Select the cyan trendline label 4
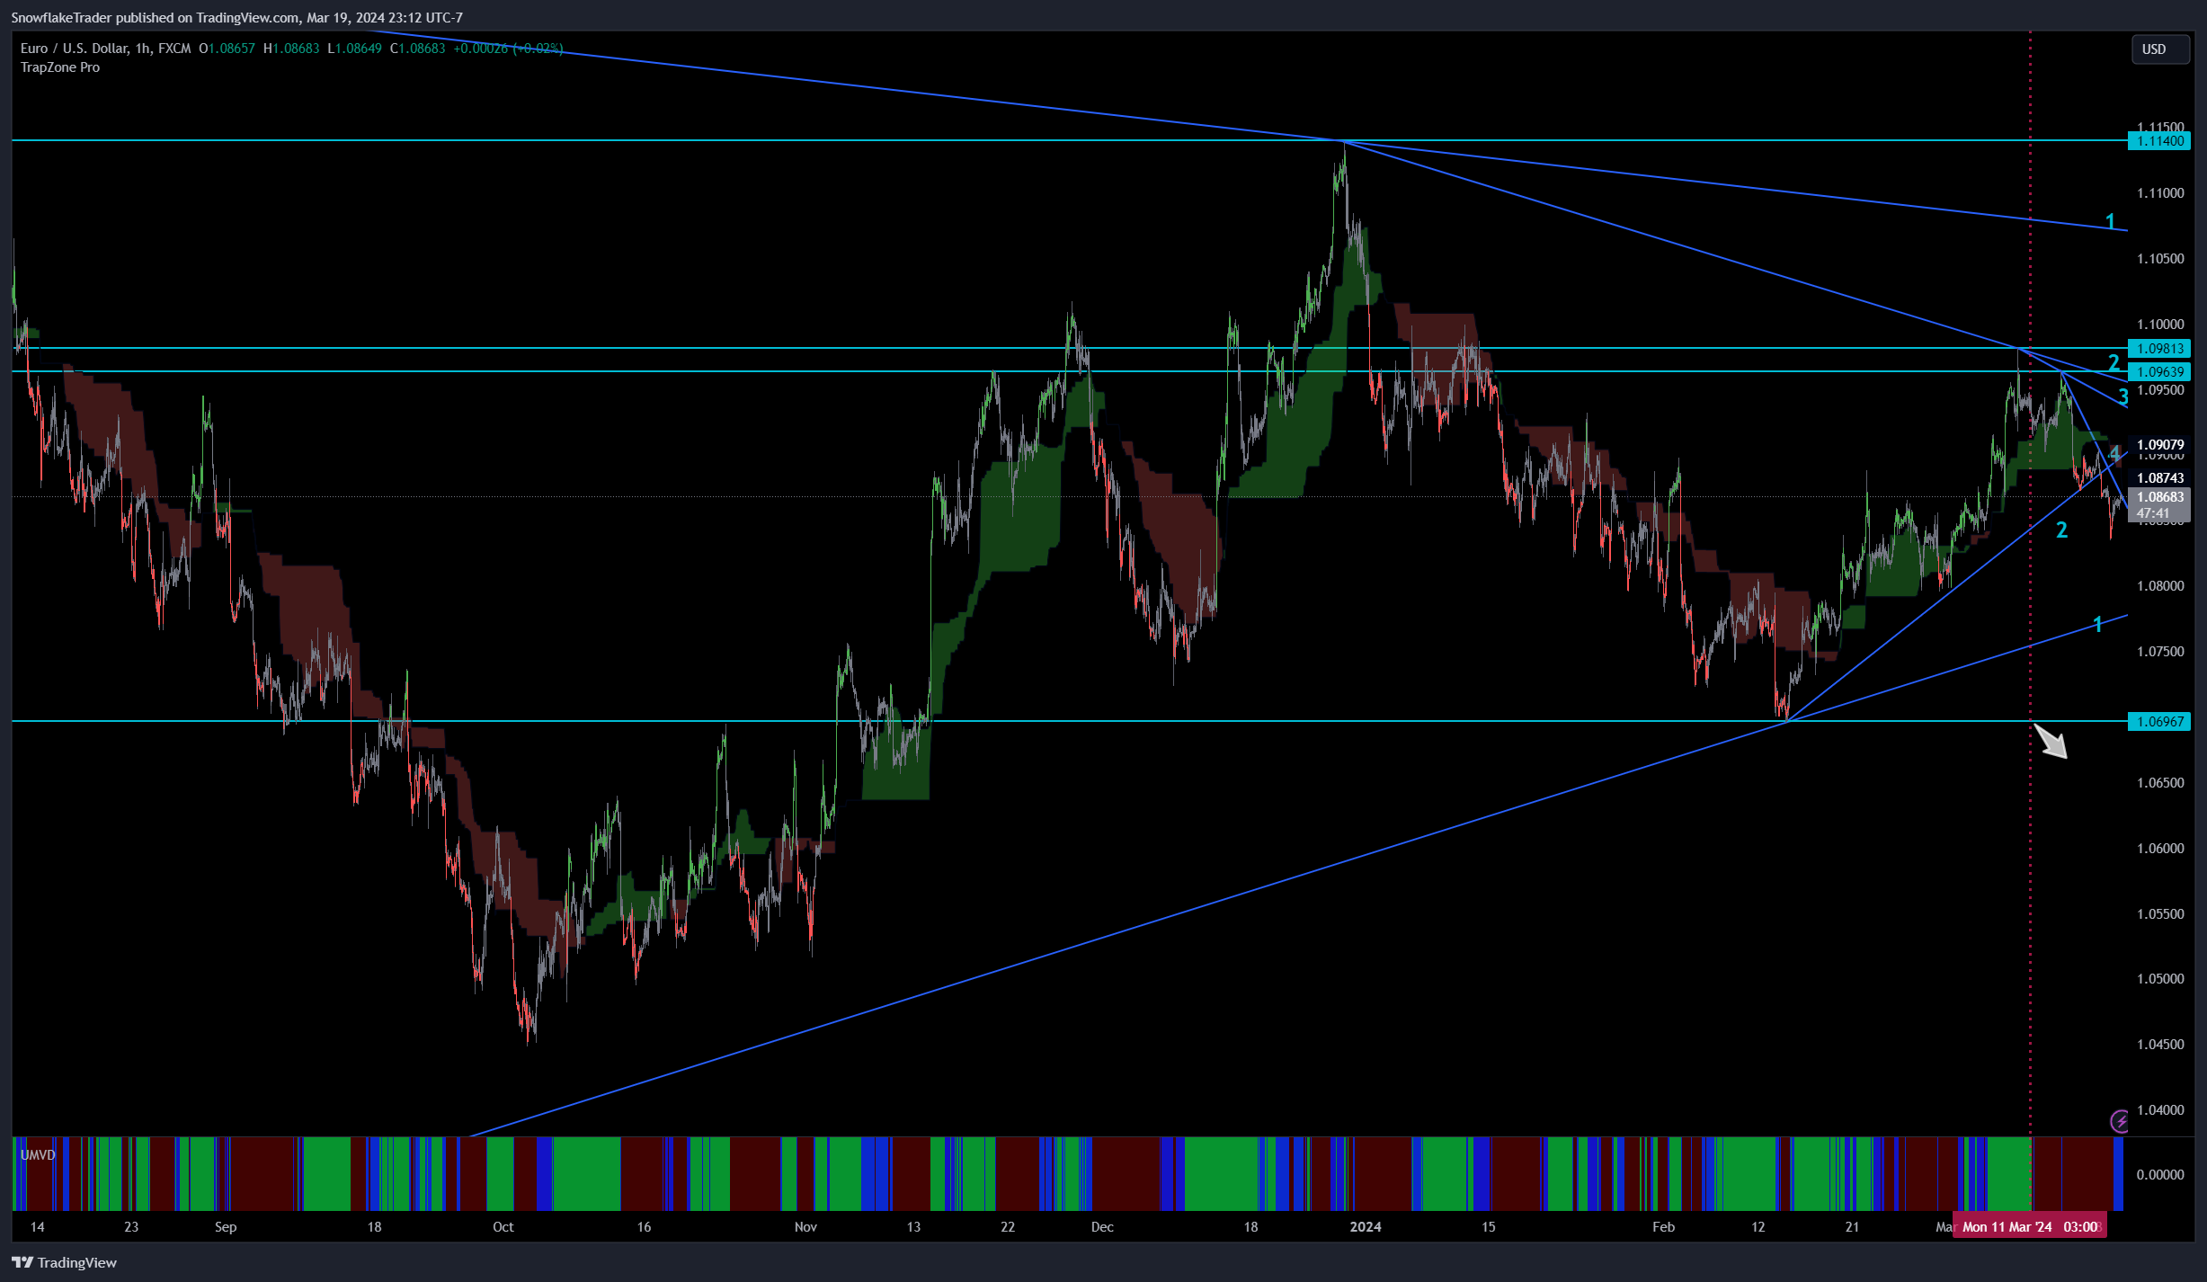 click(2114, 452)
